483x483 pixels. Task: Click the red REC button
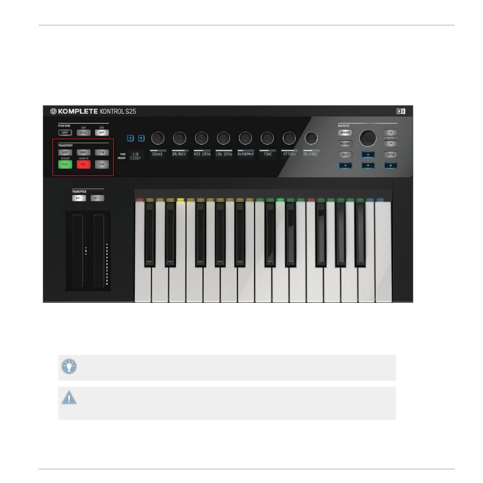(83, 165)
